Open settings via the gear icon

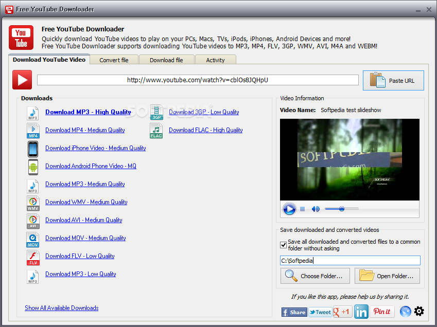tap(419, 311)
